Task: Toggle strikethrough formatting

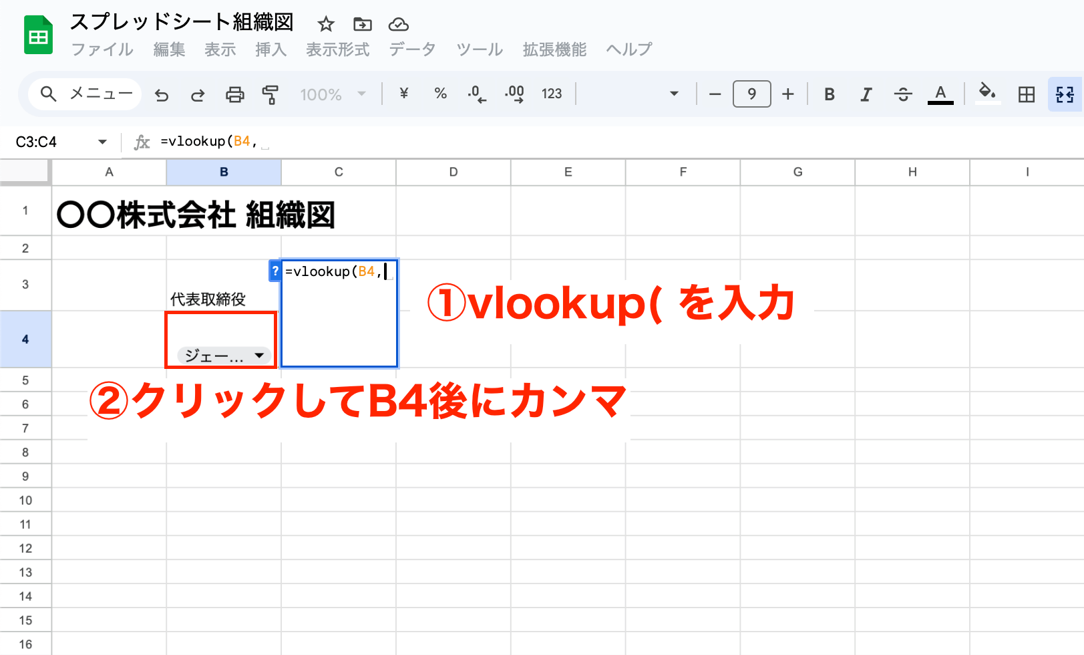Action: click(x=903, y=94)
